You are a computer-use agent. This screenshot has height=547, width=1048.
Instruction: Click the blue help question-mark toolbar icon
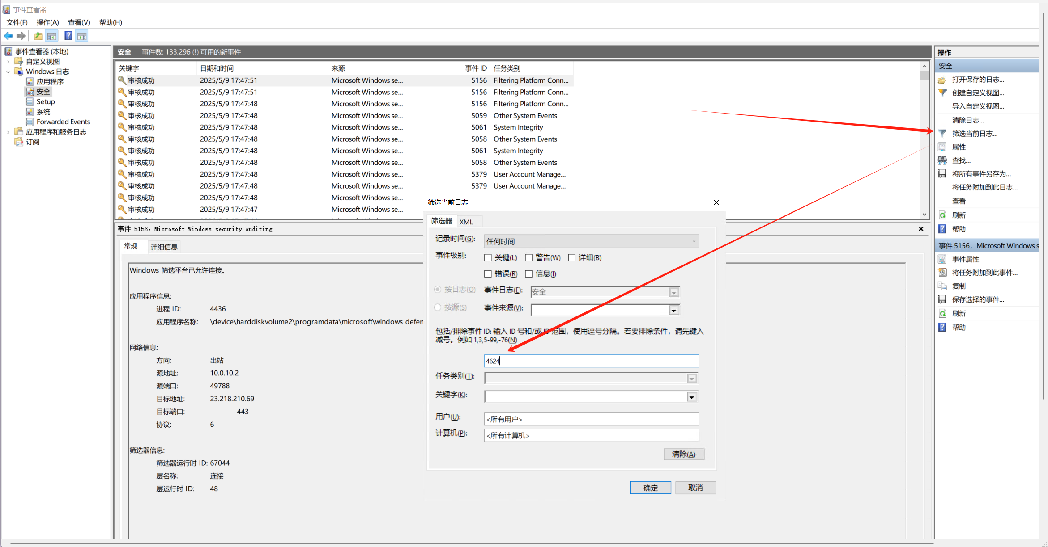point(68,36)
